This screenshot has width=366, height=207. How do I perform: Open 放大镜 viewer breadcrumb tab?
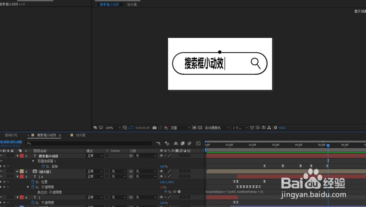(x=132, y=4)
